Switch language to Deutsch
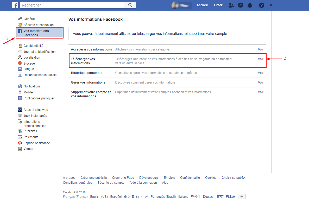The width and height of the screenshot is (309, 204). point(209,197)
